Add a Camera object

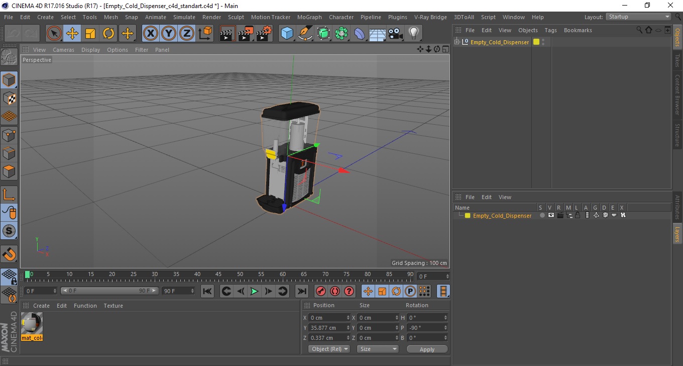coord(396,34)
